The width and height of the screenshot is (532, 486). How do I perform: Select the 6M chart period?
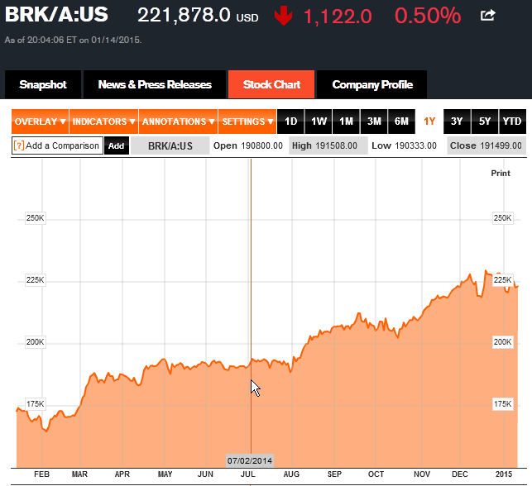pos(401,121)
